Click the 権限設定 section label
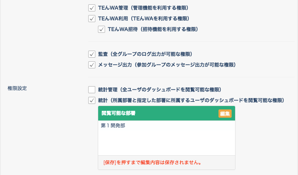The image size is (298, 175). pyautogui.click(x=17, y=88)
